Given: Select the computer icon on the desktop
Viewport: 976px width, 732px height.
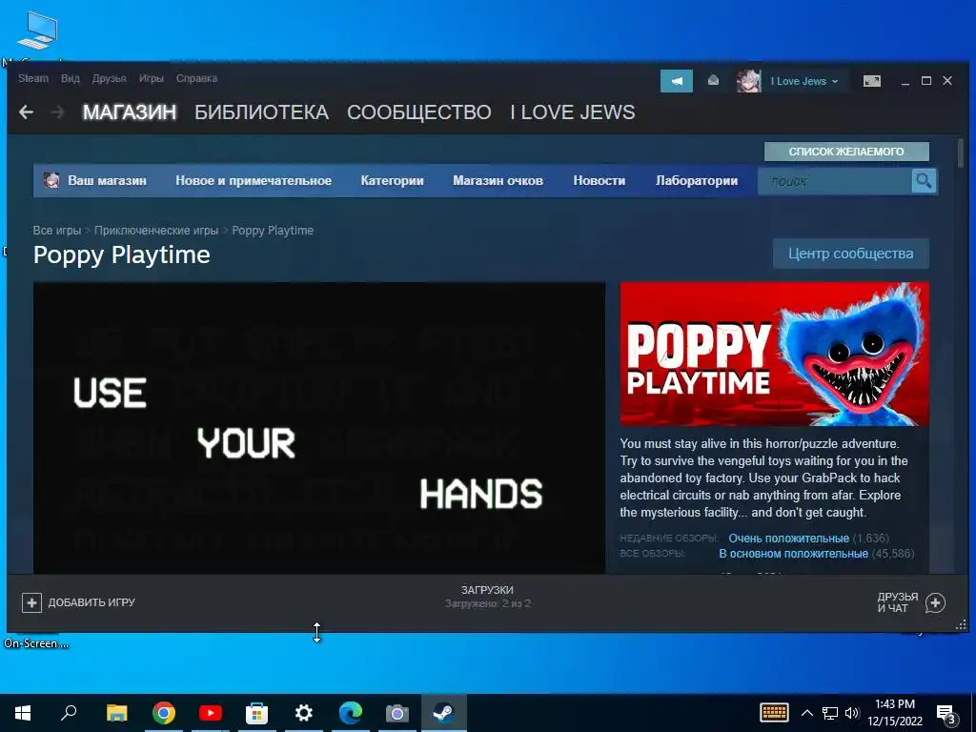Looking at the screenshot, I should click(x=37, y=32).
